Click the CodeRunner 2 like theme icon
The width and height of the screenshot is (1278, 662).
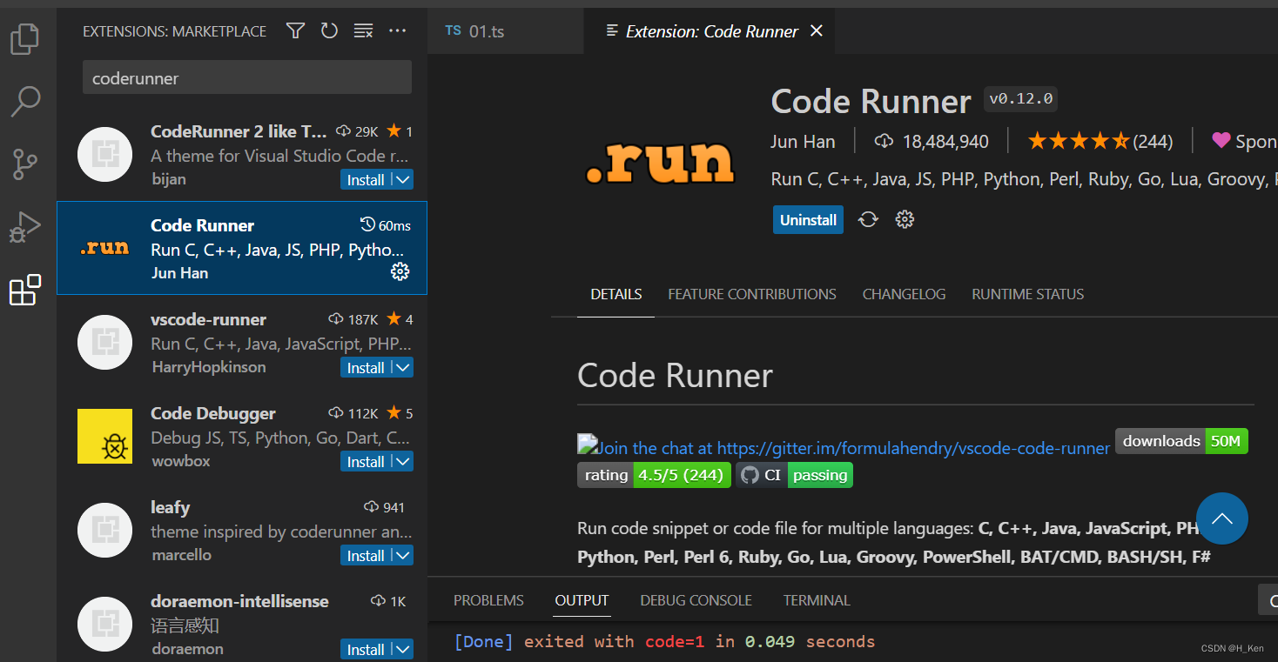pos(104,154)
